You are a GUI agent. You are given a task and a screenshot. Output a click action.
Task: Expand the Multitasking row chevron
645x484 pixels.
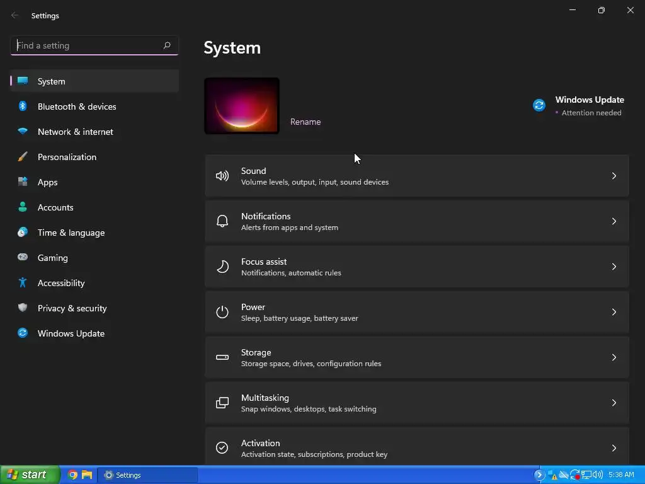(x=614, y=403)
